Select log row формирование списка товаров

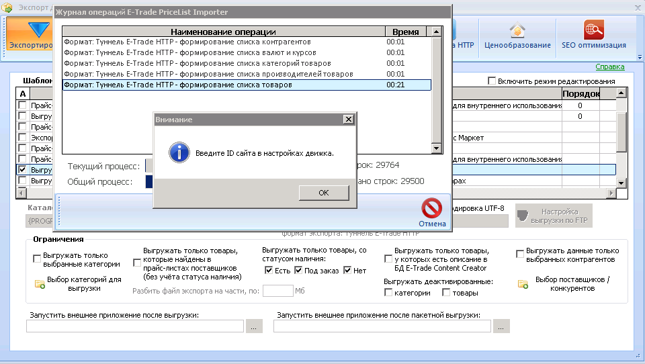[x=247, y=85]
